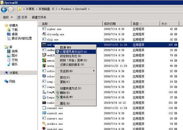Open the 图片 library
Viewport: 183px width, 130px height.
pos(12,56)
